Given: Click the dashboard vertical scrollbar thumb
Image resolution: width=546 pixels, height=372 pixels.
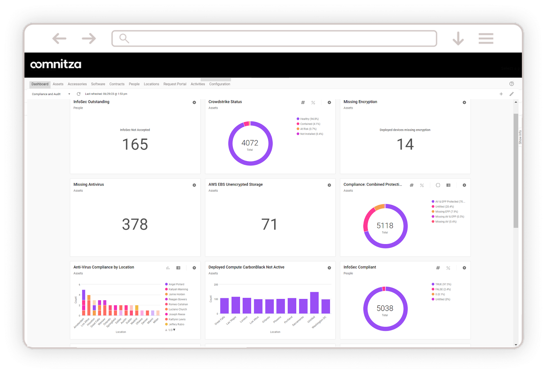Looking at the screenshot, I should pyautogui.click(x=516, y=170).
